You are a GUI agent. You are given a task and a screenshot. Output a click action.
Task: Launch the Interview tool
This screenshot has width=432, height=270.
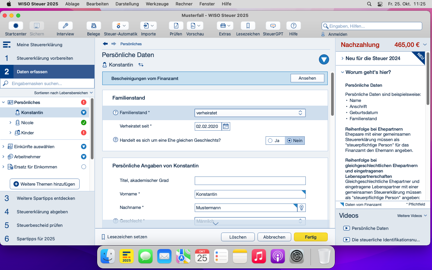[x=65, y=26]
